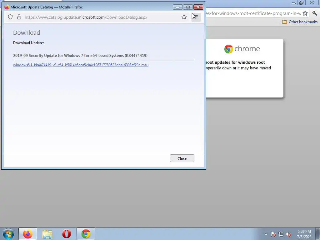The image size is (320, 240).
Task: Minimize the Firefox Update Catalog window
Action: point(177,7)
